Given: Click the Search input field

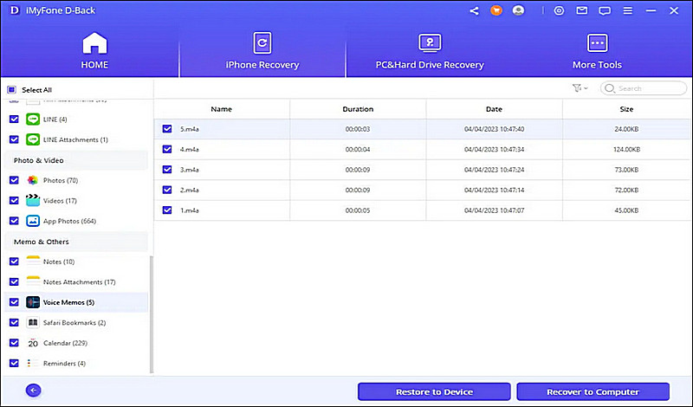Looking at the screenshot, I should (x=650, y=88).
